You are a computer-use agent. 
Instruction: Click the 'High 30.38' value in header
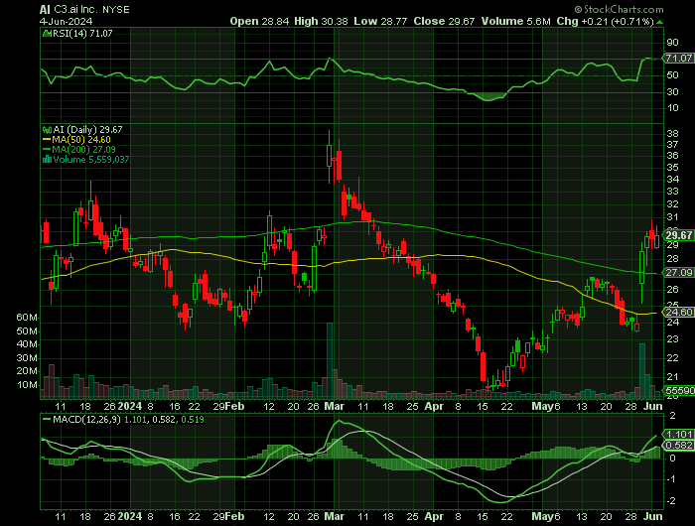tap(321, 21)
